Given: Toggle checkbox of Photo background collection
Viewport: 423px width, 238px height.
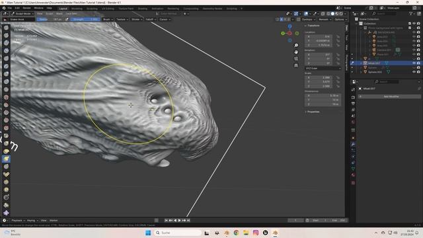Looking at the screenshot, I should 410,28.
